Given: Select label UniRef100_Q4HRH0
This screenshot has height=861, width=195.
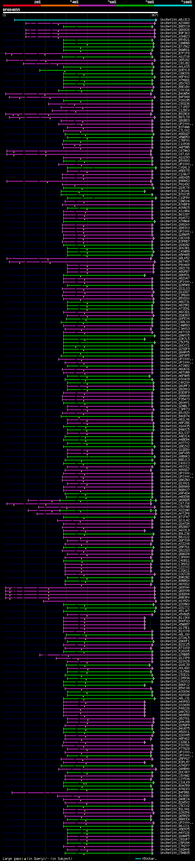Looking at the screenshot, I should (175, 769).
